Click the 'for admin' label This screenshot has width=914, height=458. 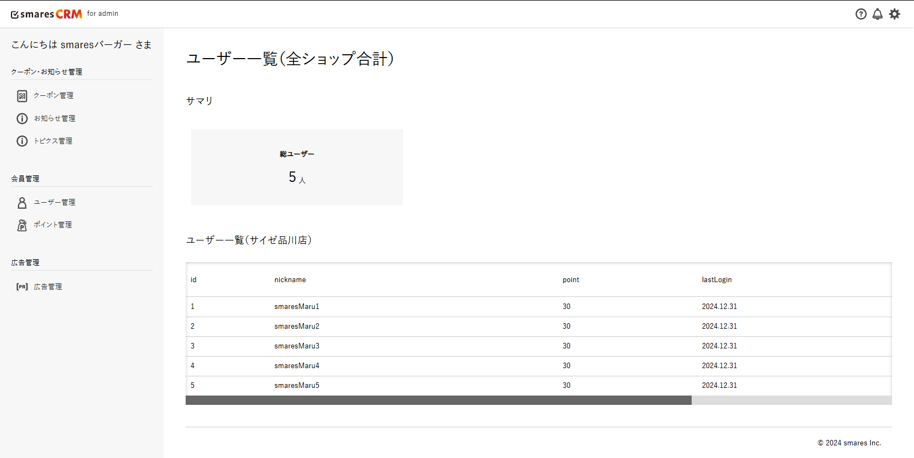[102, 14]
